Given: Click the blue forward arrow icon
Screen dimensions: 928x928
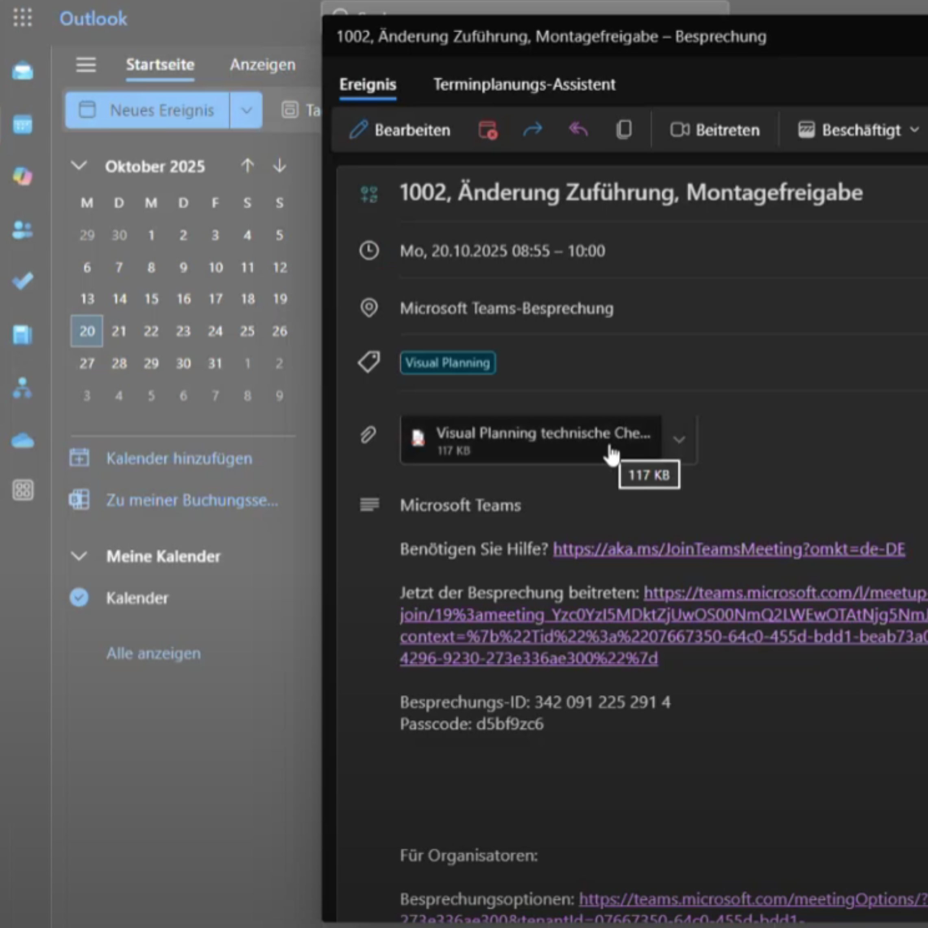Looking at the screenshot, I should [x=533, y=129].
